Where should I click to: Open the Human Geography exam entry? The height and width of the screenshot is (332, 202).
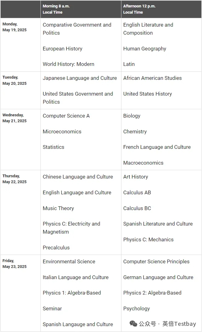coord(145,49)
